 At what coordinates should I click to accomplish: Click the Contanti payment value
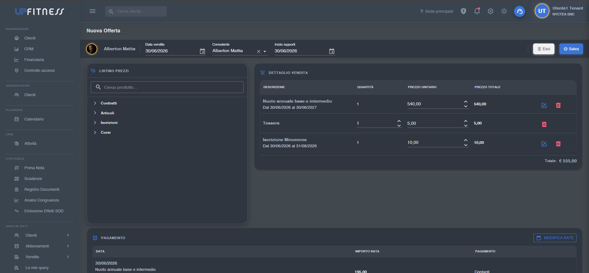(482, 271)
